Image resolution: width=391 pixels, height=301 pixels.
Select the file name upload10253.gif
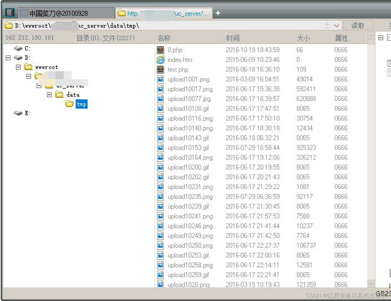188,255
